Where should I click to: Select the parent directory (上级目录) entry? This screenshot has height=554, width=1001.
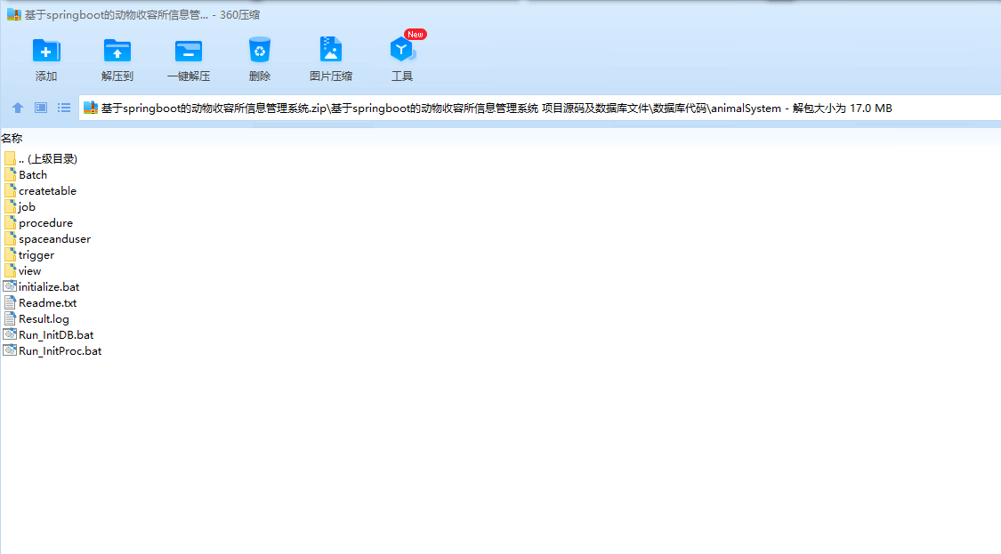pyautogui.click(x=41, y=159)
